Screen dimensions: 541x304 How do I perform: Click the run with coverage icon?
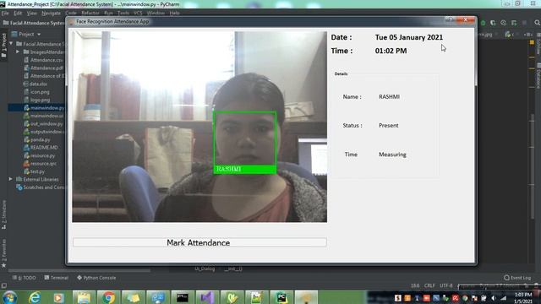(x=493, y=23)
